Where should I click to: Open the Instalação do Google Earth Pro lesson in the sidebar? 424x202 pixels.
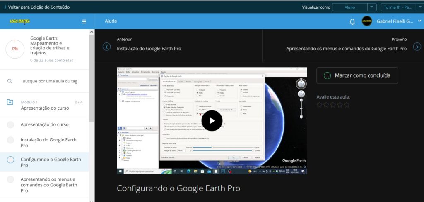48,143
